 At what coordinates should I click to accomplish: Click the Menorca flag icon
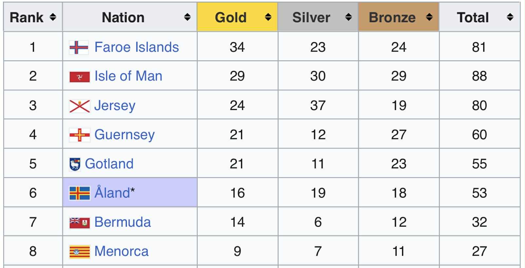click(80, 252)
